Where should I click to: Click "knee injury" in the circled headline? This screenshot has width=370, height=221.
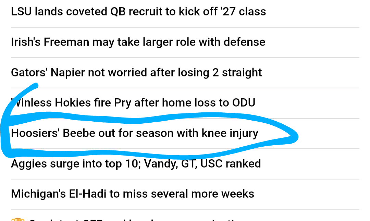(x=230, y=133)
